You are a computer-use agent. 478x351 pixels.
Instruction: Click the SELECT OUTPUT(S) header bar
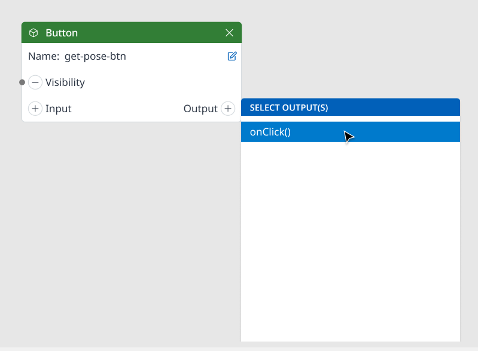[x=350, y=107]
